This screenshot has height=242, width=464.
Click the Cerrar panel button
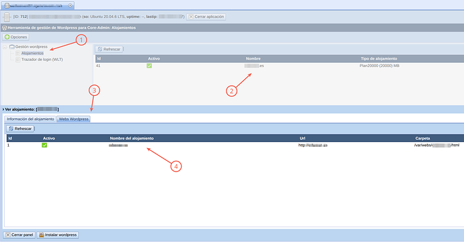[x=20, y=235]
